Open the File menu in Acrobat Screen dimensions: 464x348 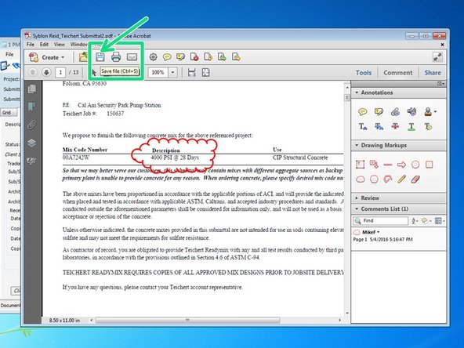31,45
